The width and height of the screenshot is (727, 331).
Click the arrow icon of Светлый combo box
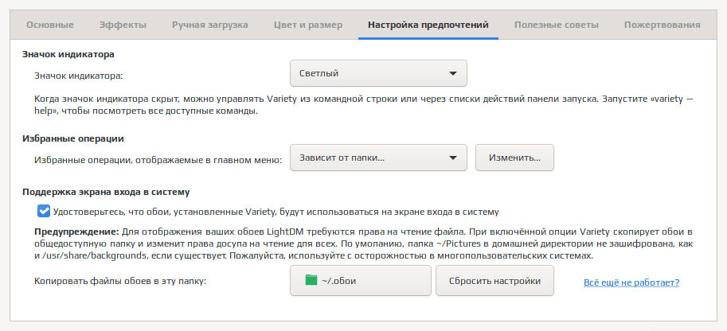coord(453,73)
